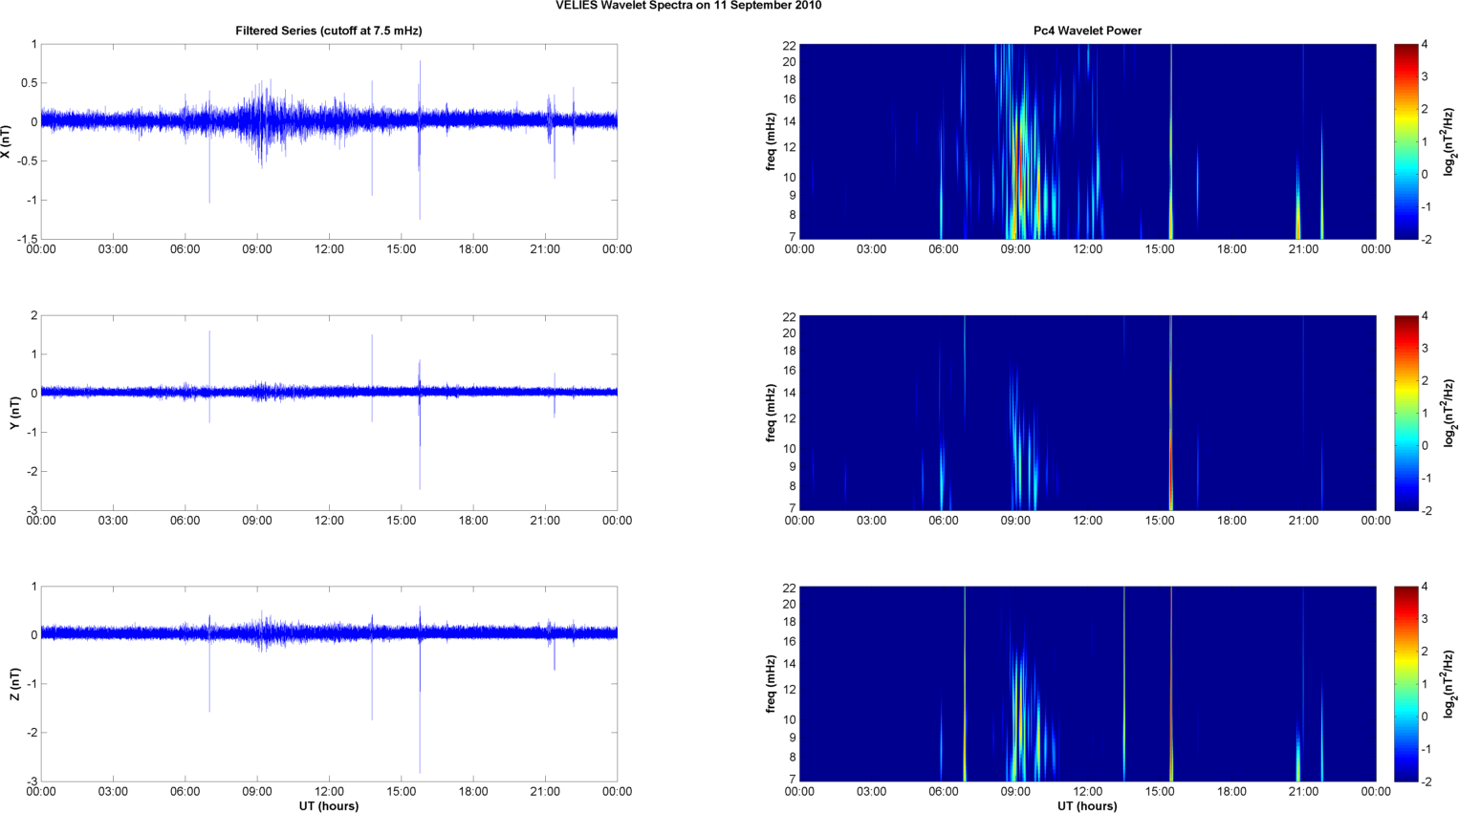
Task: Click the VELIES Wavelet Spectra figure title
Action: [687, 6]
